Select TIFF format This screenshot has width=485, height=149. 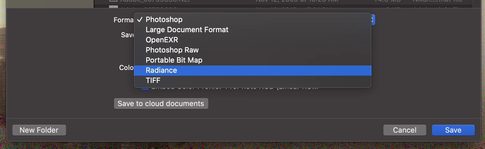coord(252,80)
